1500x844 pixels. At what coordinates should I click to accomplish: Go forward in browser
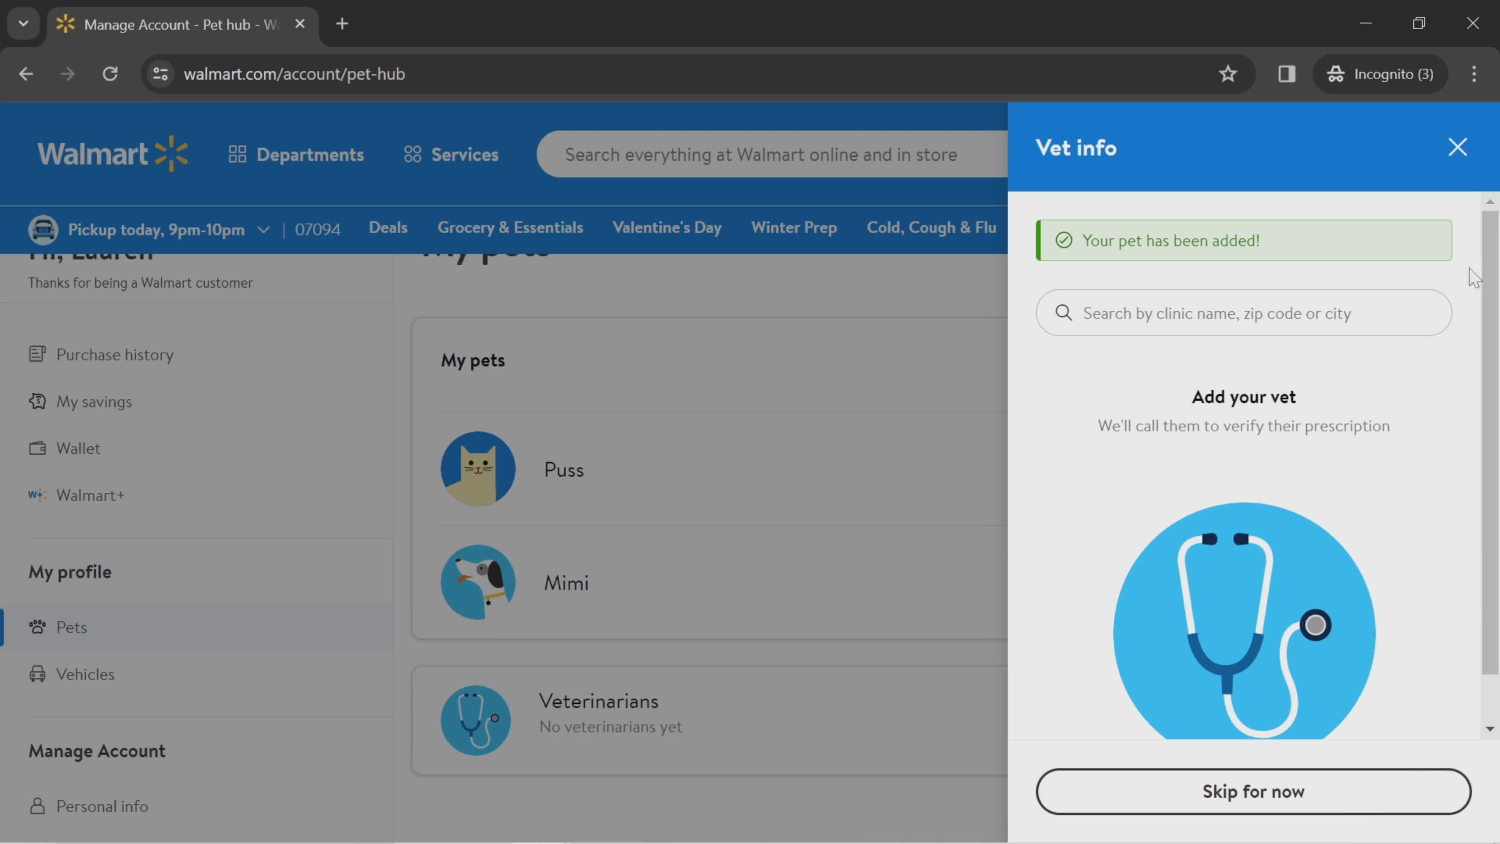(68, 74)
